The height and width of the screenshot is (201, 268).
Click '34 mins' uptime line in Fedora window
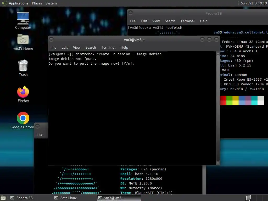pyautogui.click(x=238, y=56)
